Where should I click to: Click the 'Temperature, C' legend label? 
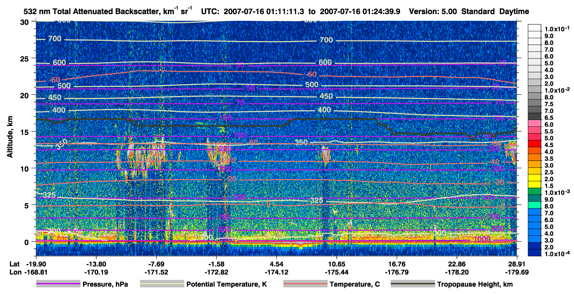click(355, 285)
